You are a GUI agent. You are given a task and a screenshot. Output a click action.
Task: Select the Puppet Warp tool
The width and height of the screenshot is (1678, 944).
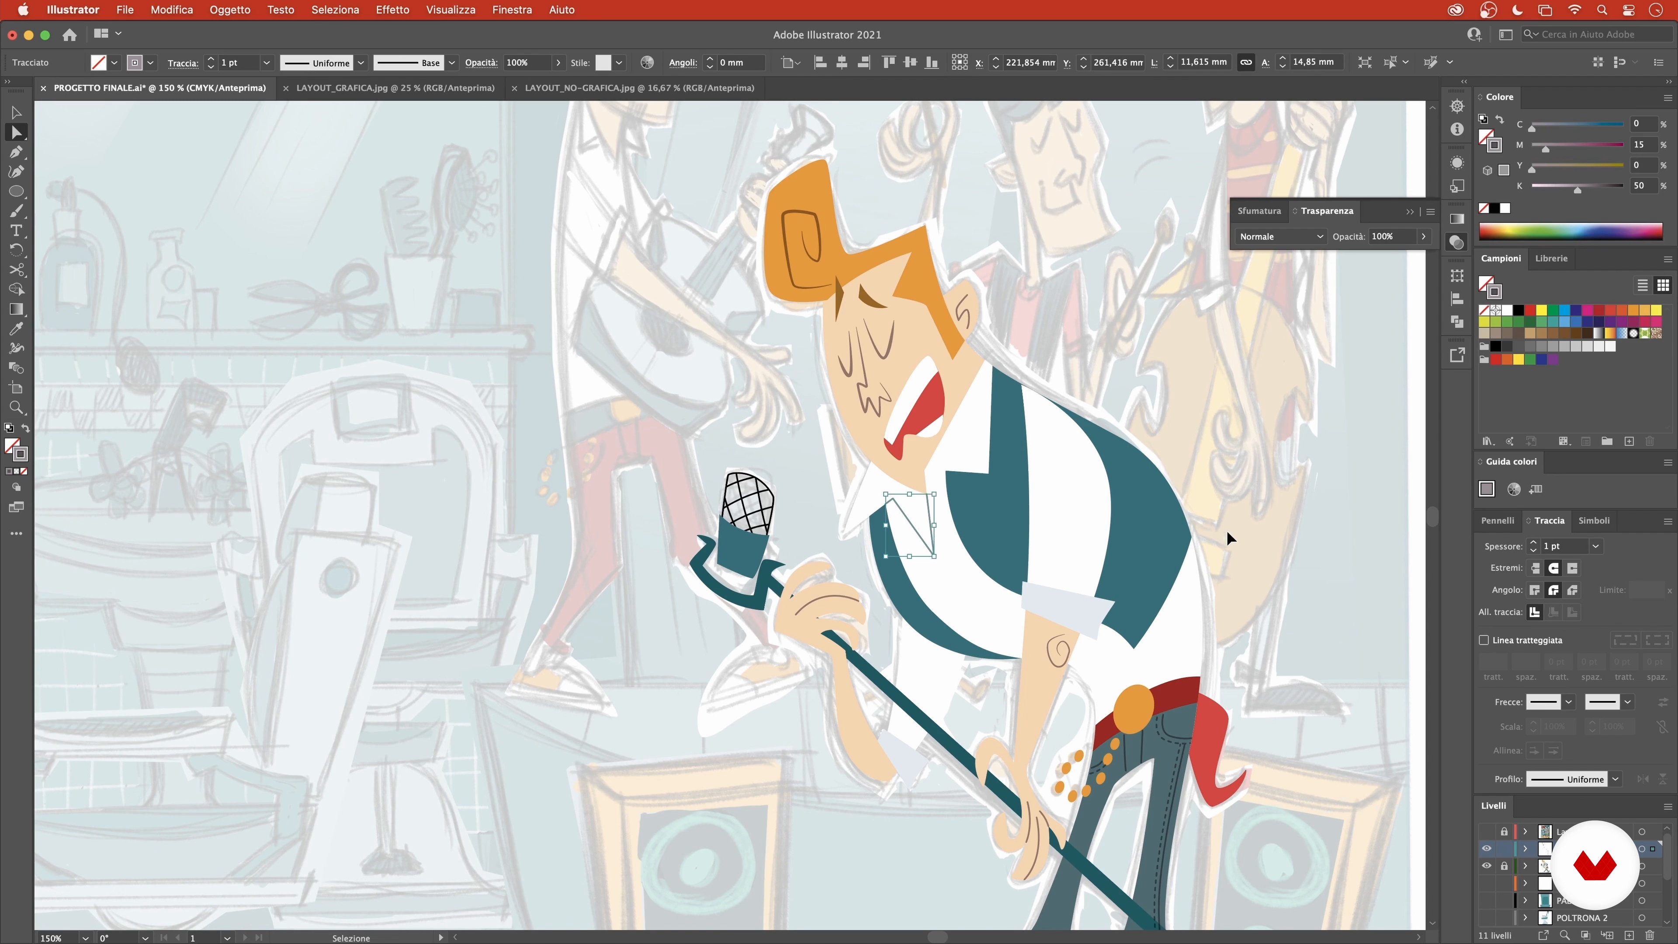tap(16, 349)
